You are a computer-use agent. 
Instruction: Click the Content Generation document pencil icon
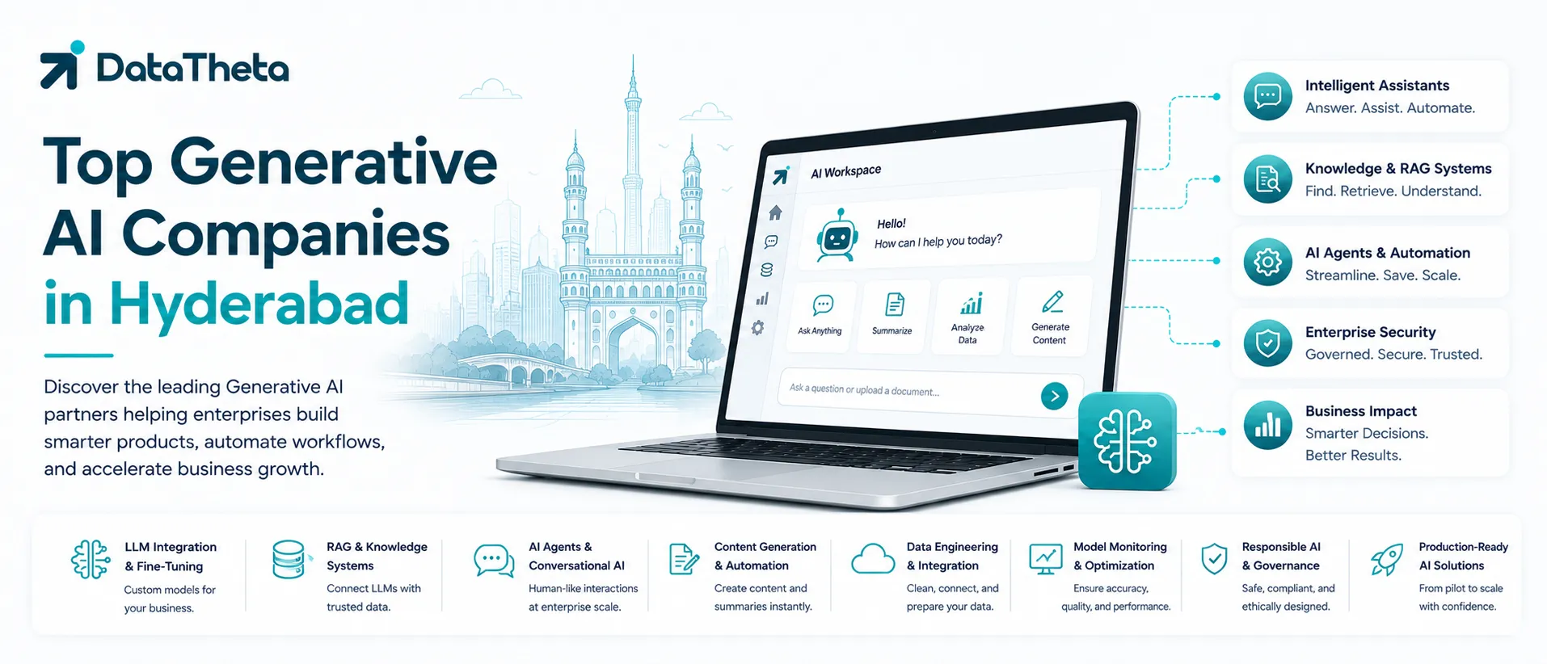click(x=684, y=559)
